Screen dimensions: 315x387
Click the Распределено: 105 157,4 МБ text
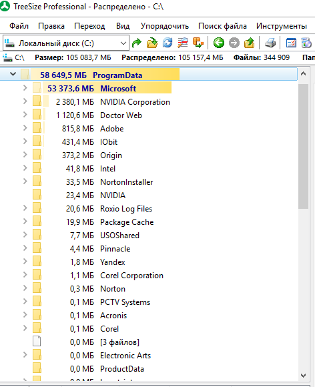click(172, 57)
